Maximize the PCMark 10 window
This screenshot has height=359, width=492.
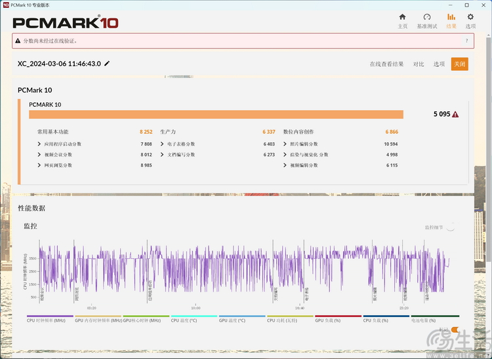point(466,5)
